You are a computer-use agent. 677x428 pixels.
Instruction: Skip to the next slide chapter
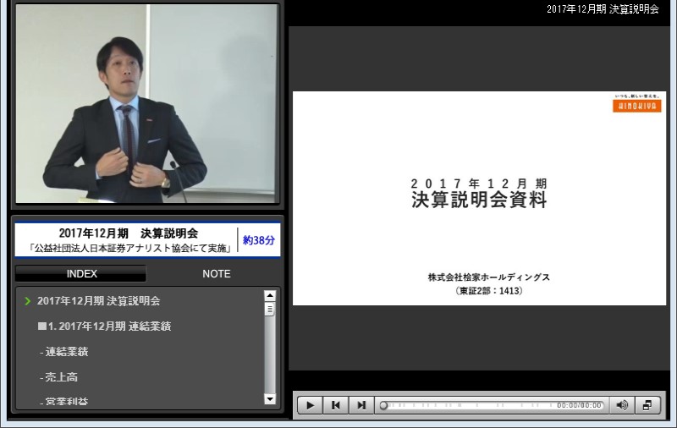point(361,405)
